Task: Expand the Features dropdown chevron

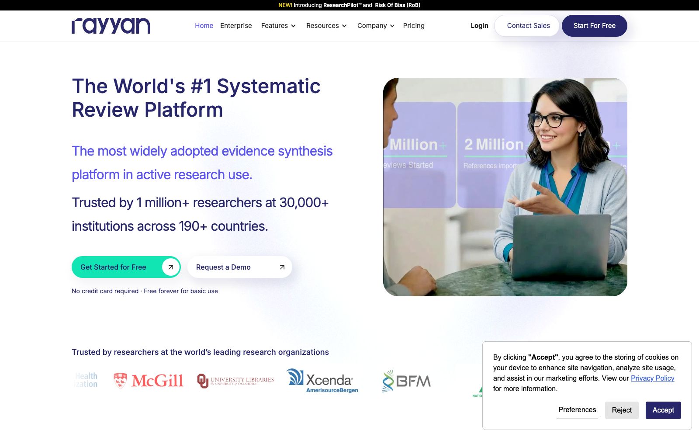Action: [294, 26]
